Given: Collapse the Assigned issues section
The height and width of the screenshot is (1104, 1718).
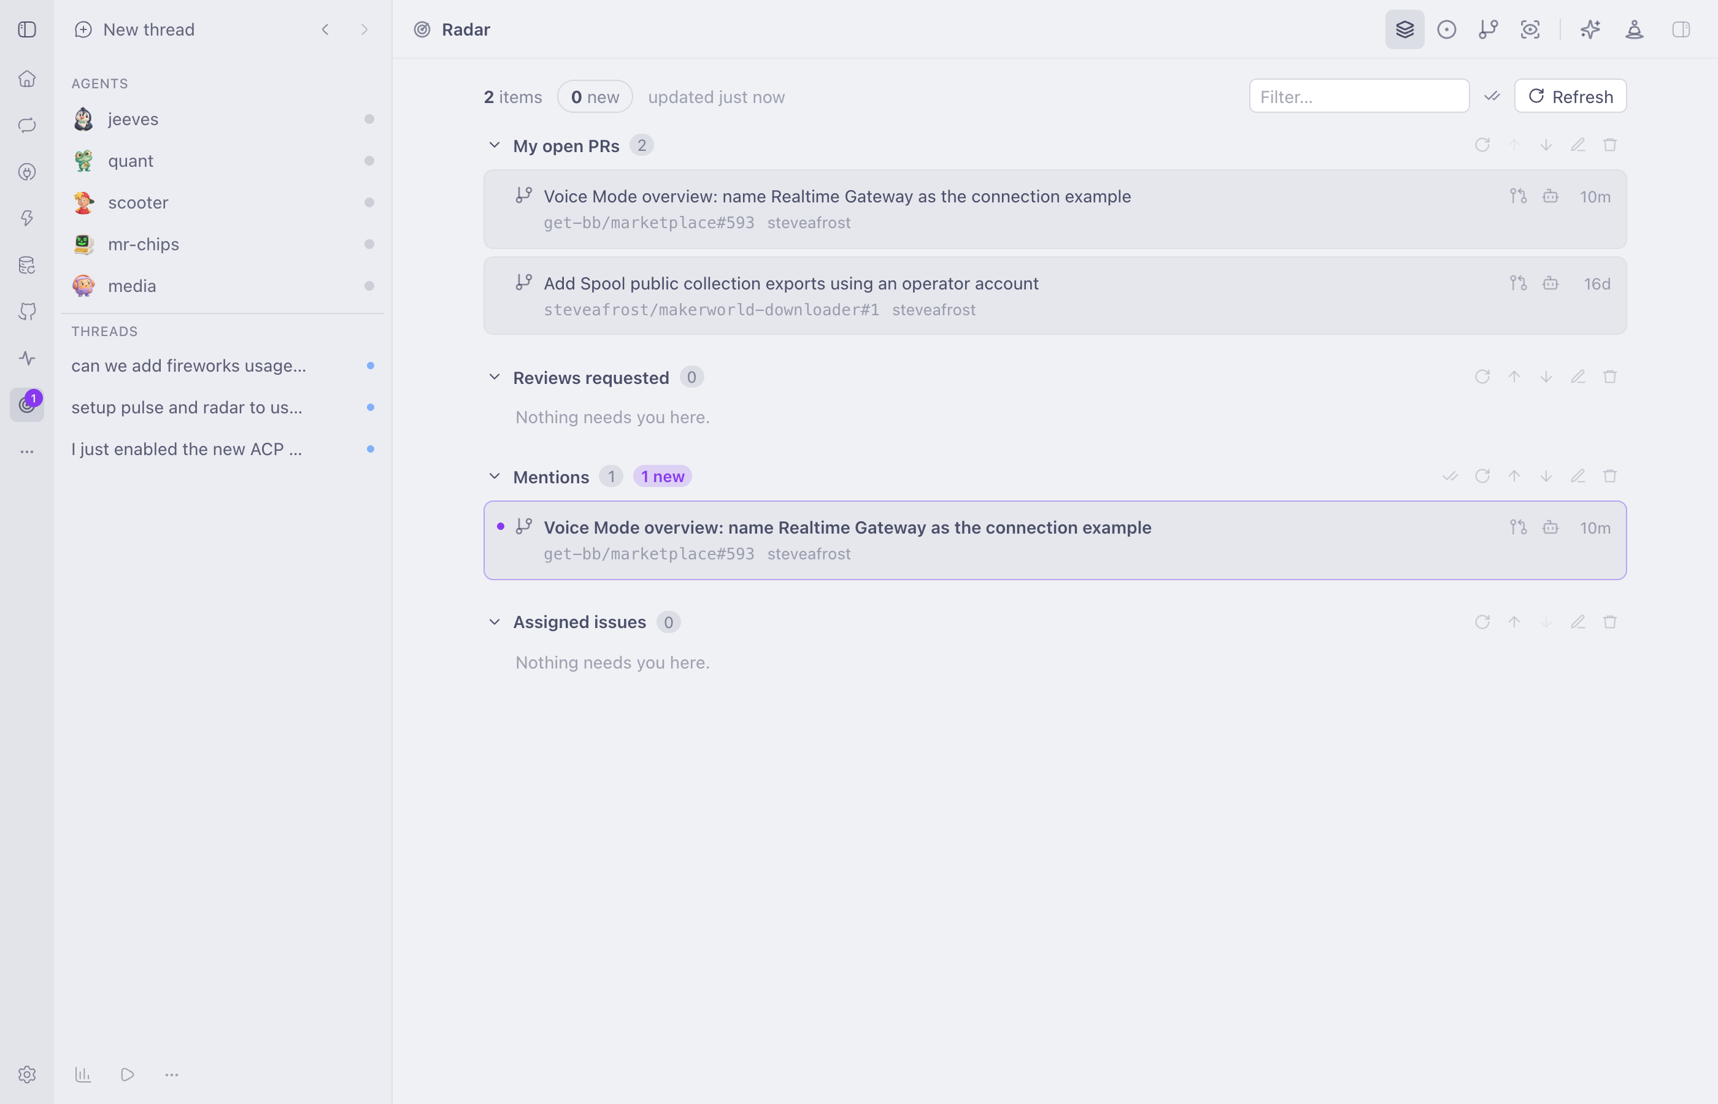Looking at the screenshot, I should [494, 623].
